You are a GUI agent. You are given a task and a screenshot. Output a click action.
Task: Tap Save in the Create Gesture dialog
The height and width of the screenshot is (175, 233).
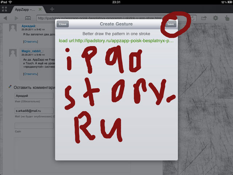(x=170, y=24)
